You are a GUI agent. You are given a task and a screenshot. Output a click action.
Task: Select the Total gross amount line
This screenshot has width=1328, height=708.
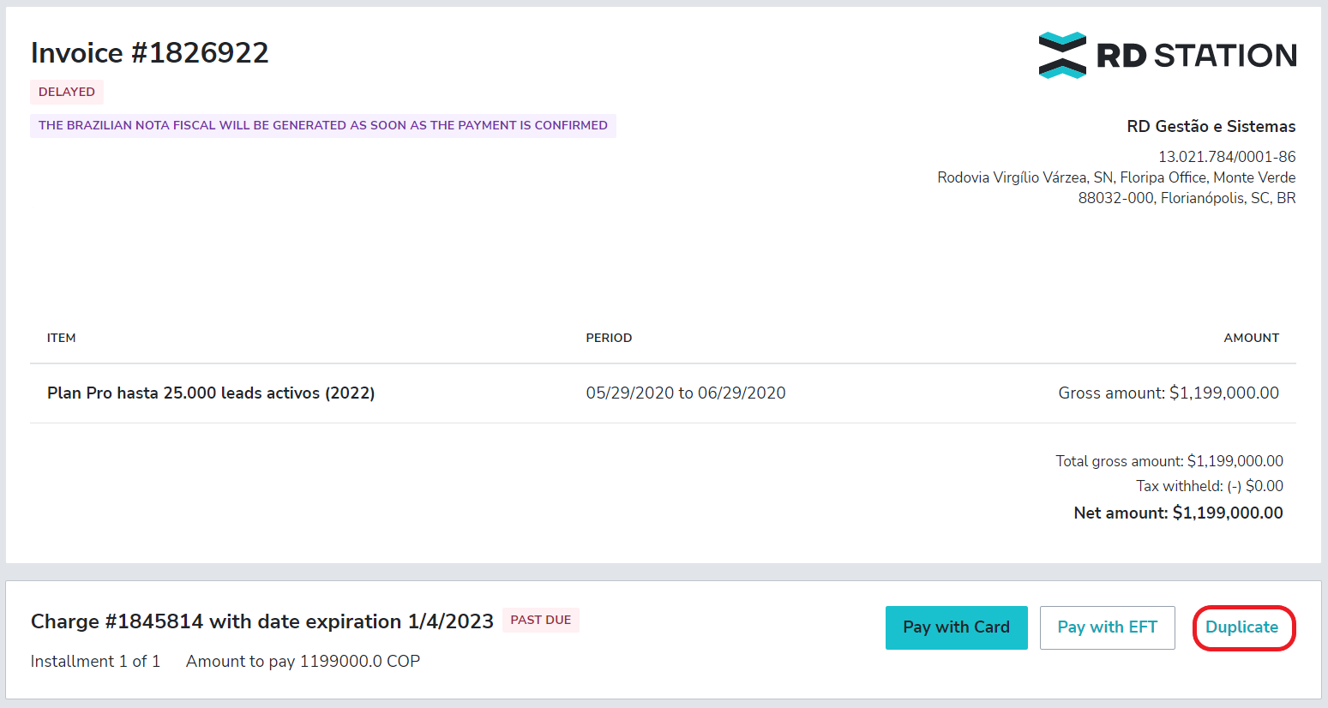tap(1169, 460)
